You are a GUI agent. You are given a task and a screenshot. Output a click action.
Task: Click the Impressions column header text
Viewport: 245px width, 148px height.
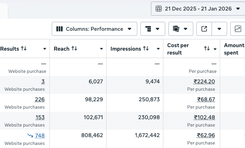coord(126,49)
